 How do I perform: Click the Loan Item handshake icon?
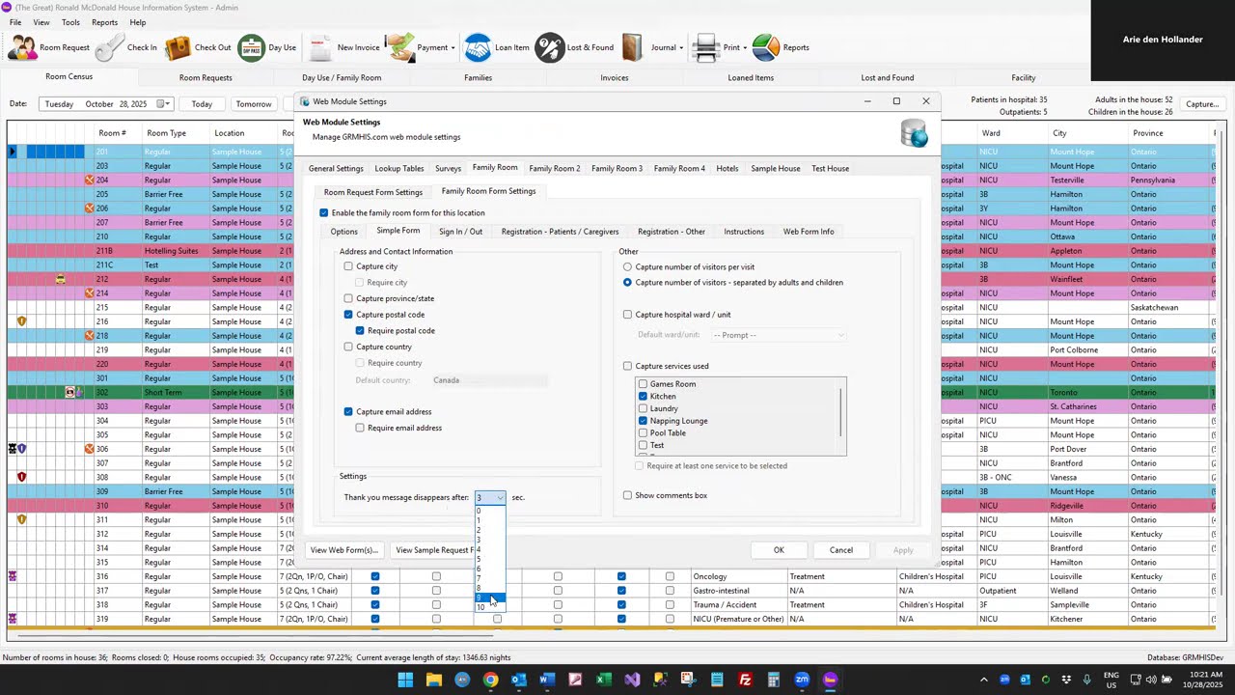tap(478, 47)
